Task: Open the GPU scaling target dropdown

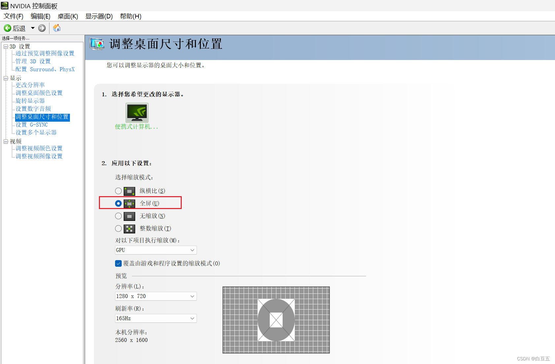Action: (156, 250)
